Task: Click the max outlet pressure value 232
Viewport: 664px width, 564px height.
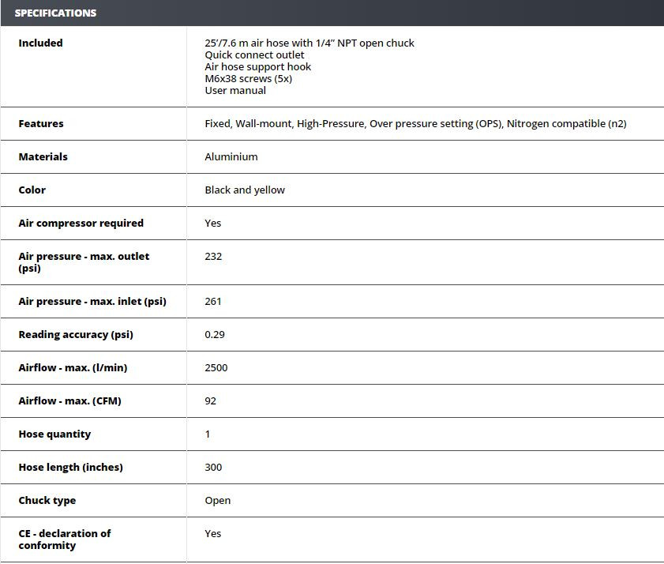Action: [x=213, y=257]
